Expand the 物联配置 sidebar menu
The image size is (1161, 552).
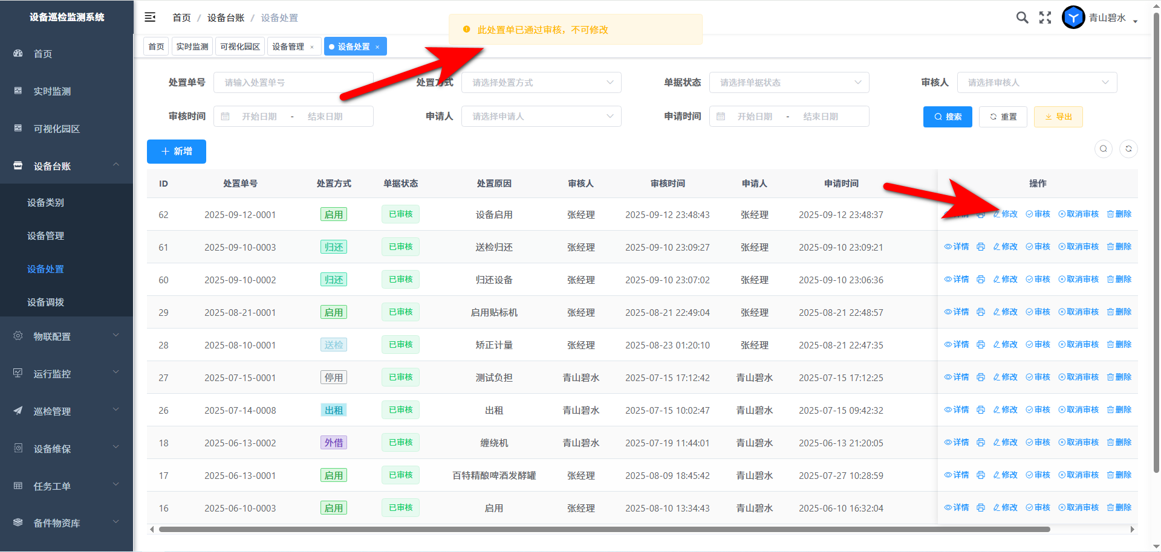[x=67, y=336]
